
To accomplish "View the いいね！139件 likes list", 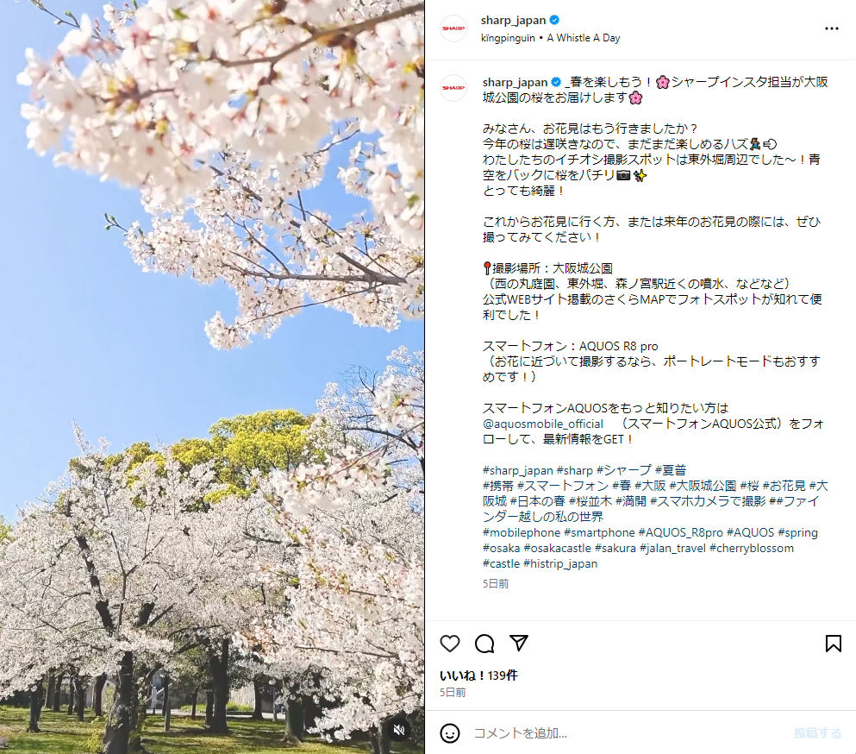I will click(478, 675).
